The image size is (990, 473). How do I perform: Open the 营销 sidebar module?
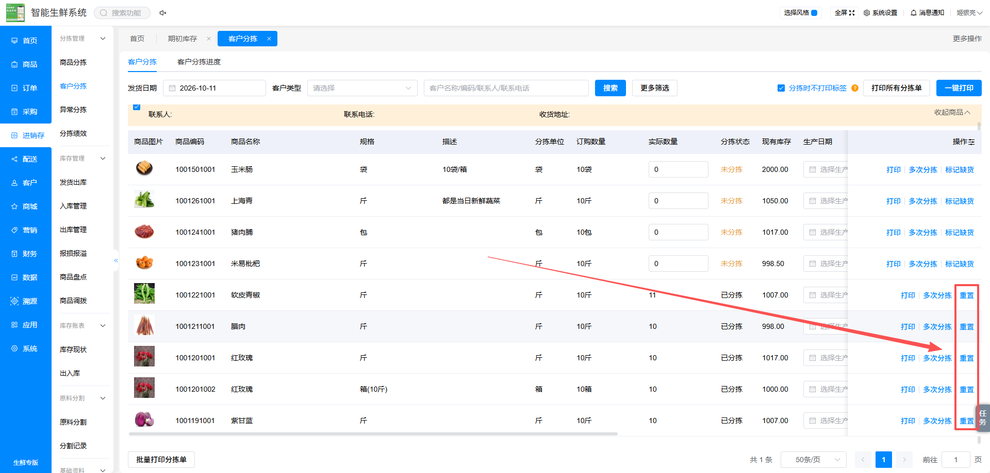click(25, 230)
